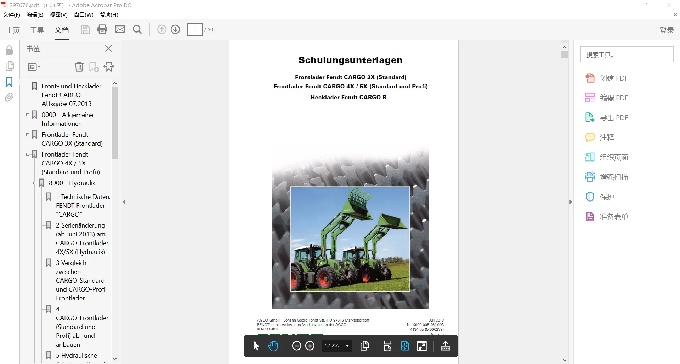Screen dimensions: 680x364
Task: Switch to the 主页 tab
Action: click(13, 30)
